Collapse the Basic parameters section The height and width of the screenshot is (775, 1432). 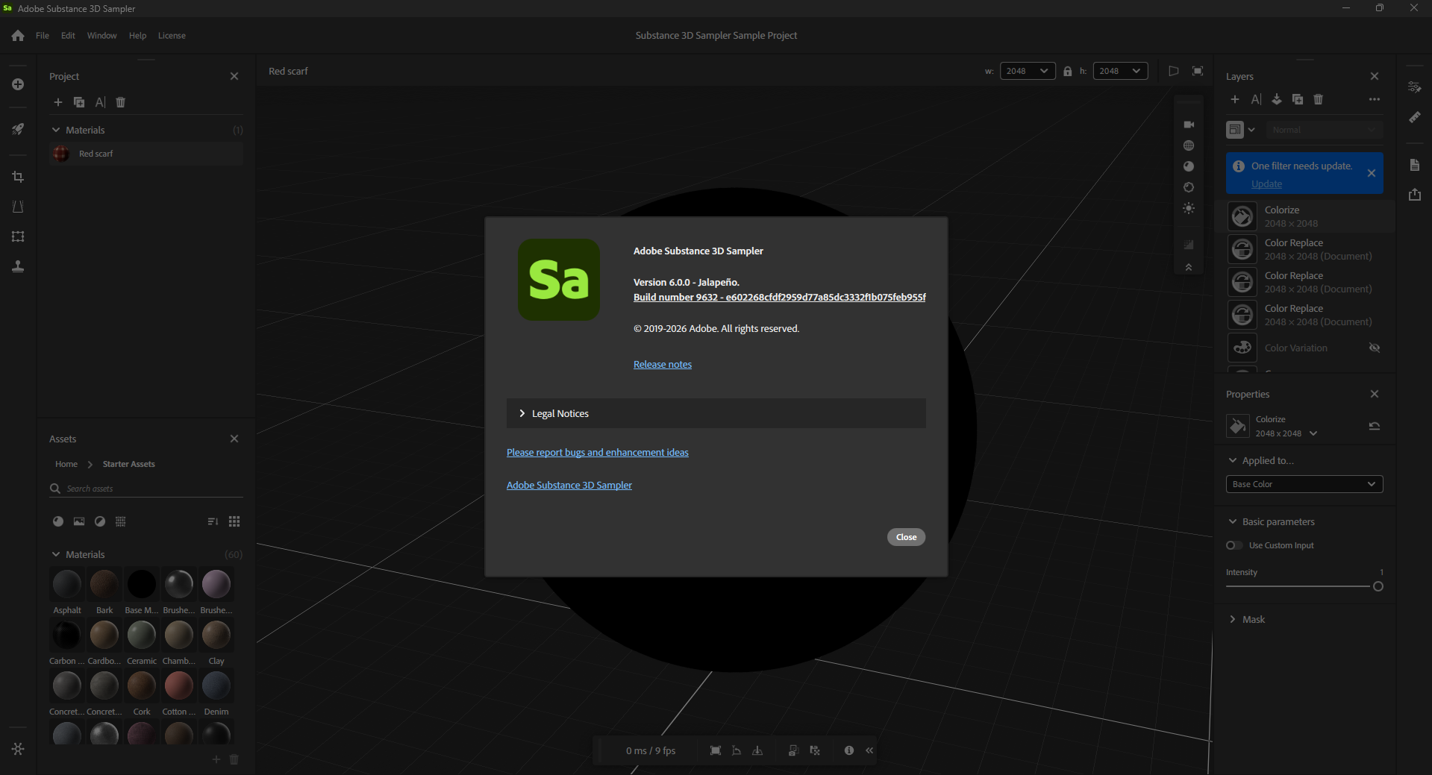coord(1233,521)
